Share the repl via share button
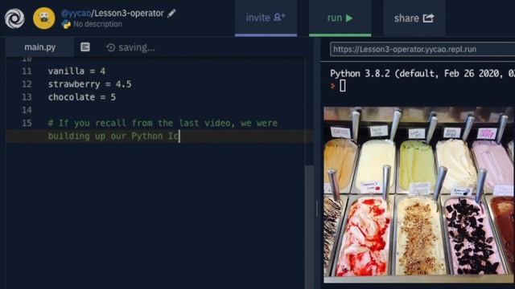Viewport: 515px width, 289px height. click(414, 18)
